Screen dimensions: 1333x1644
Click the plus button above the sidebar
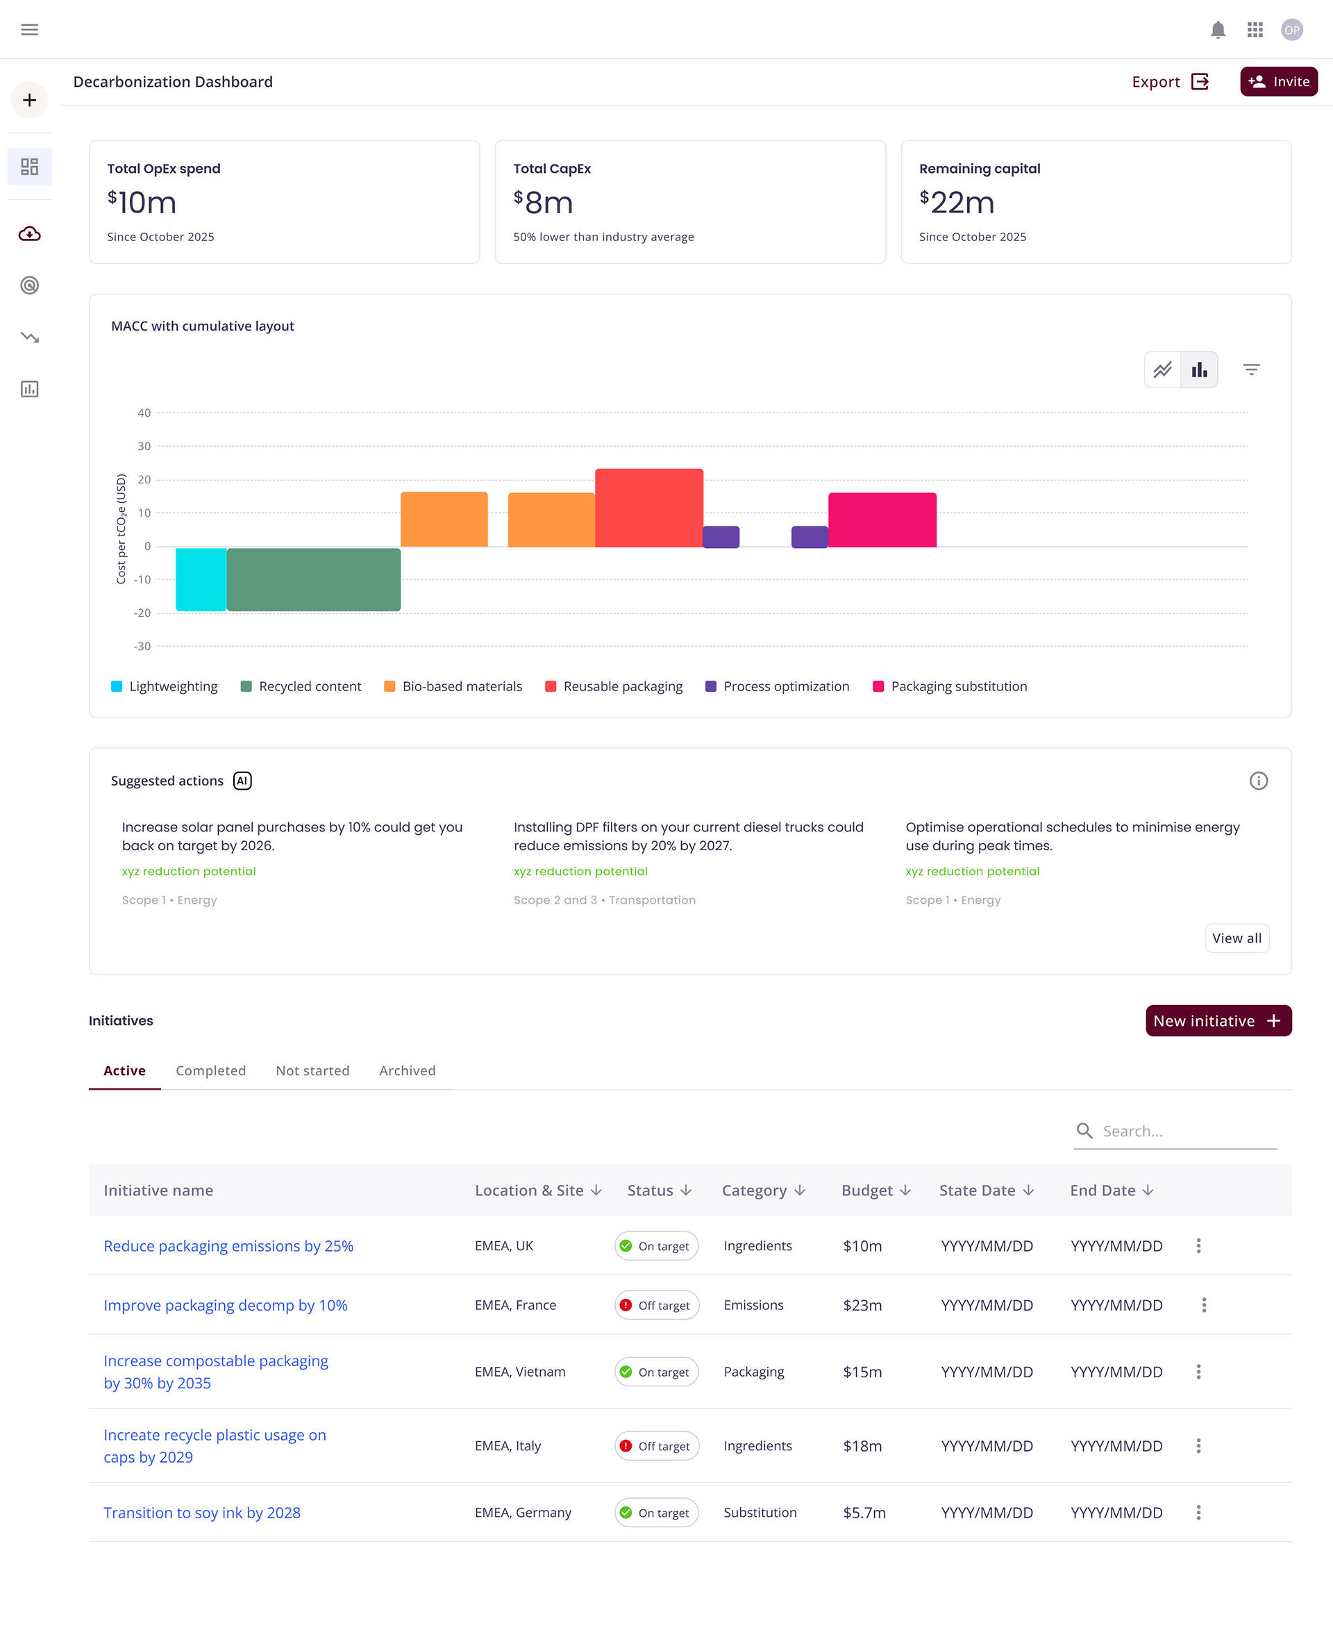click(29, 100)
